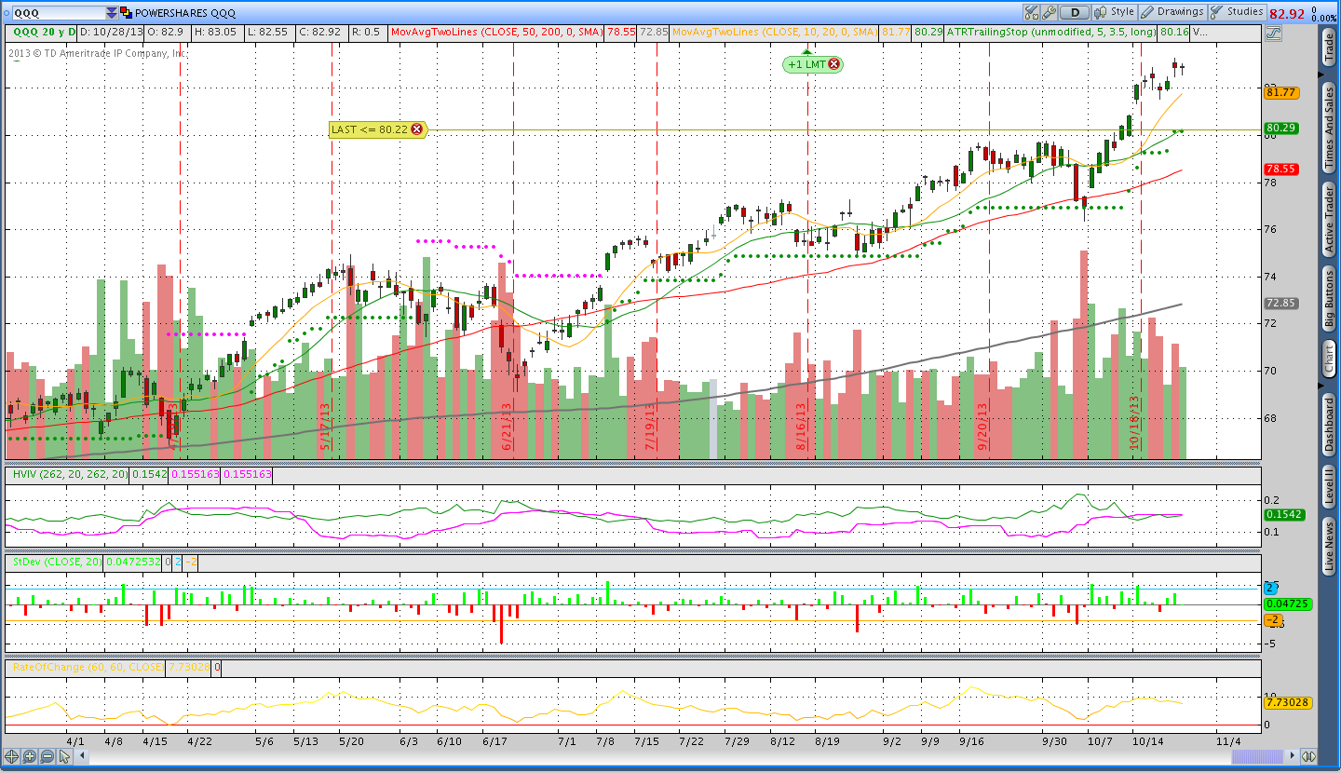
Task: Click the 78.55 red price bubble on the axis
Action: click(1281, 170)
